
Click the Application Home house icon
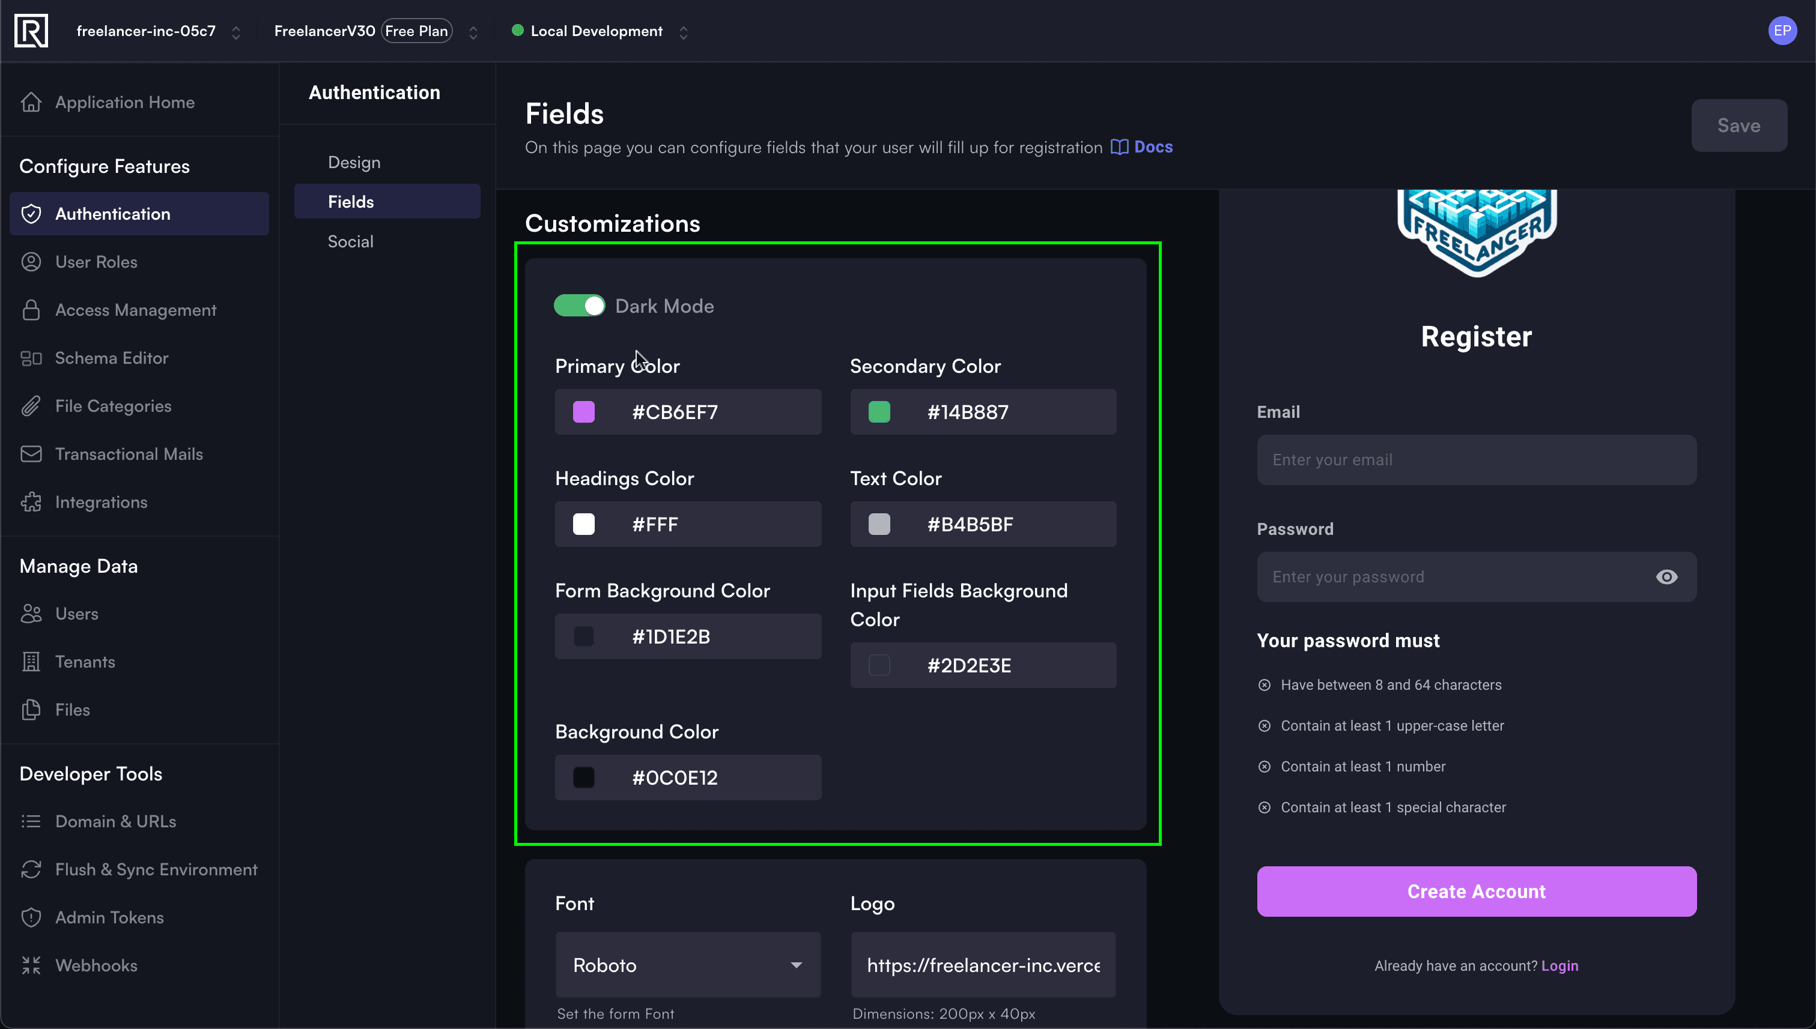coord(31,103)
